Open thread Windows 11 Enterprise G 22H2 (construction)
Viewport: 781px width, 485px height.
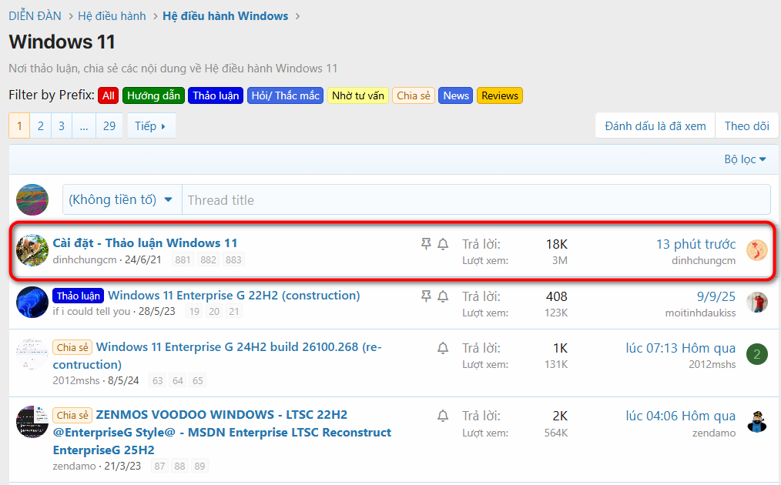(233, 296)
